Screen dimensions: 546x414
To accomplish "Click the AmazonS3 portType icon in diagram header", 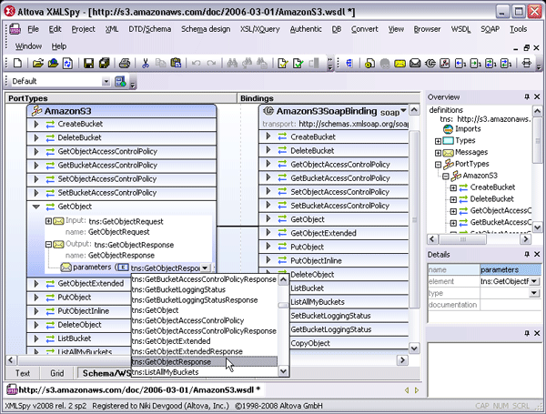I will 36,111.
